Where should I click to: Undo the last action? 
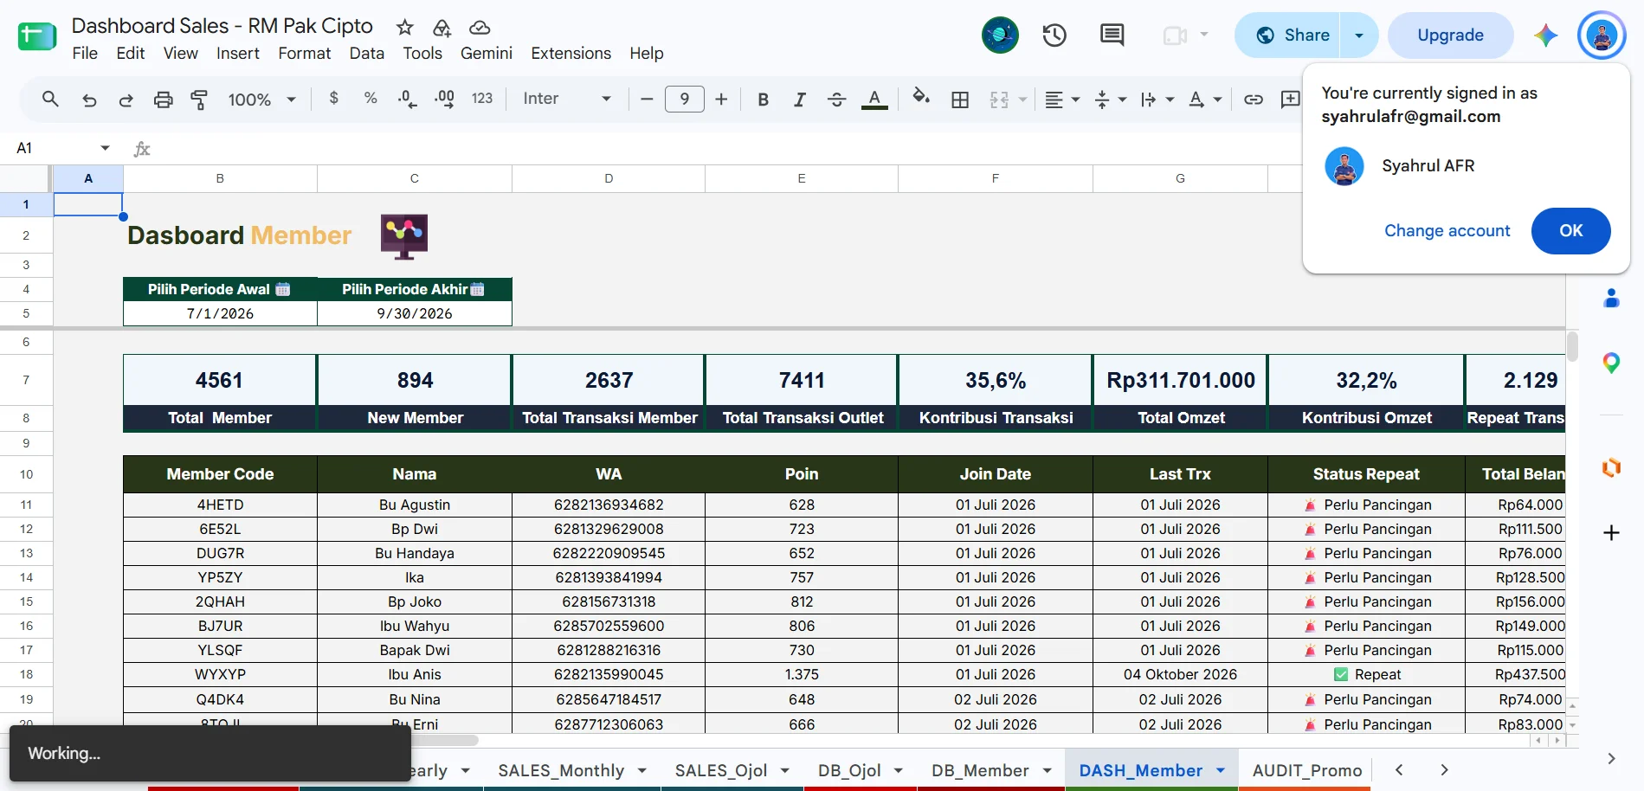[x=89, y=100]
